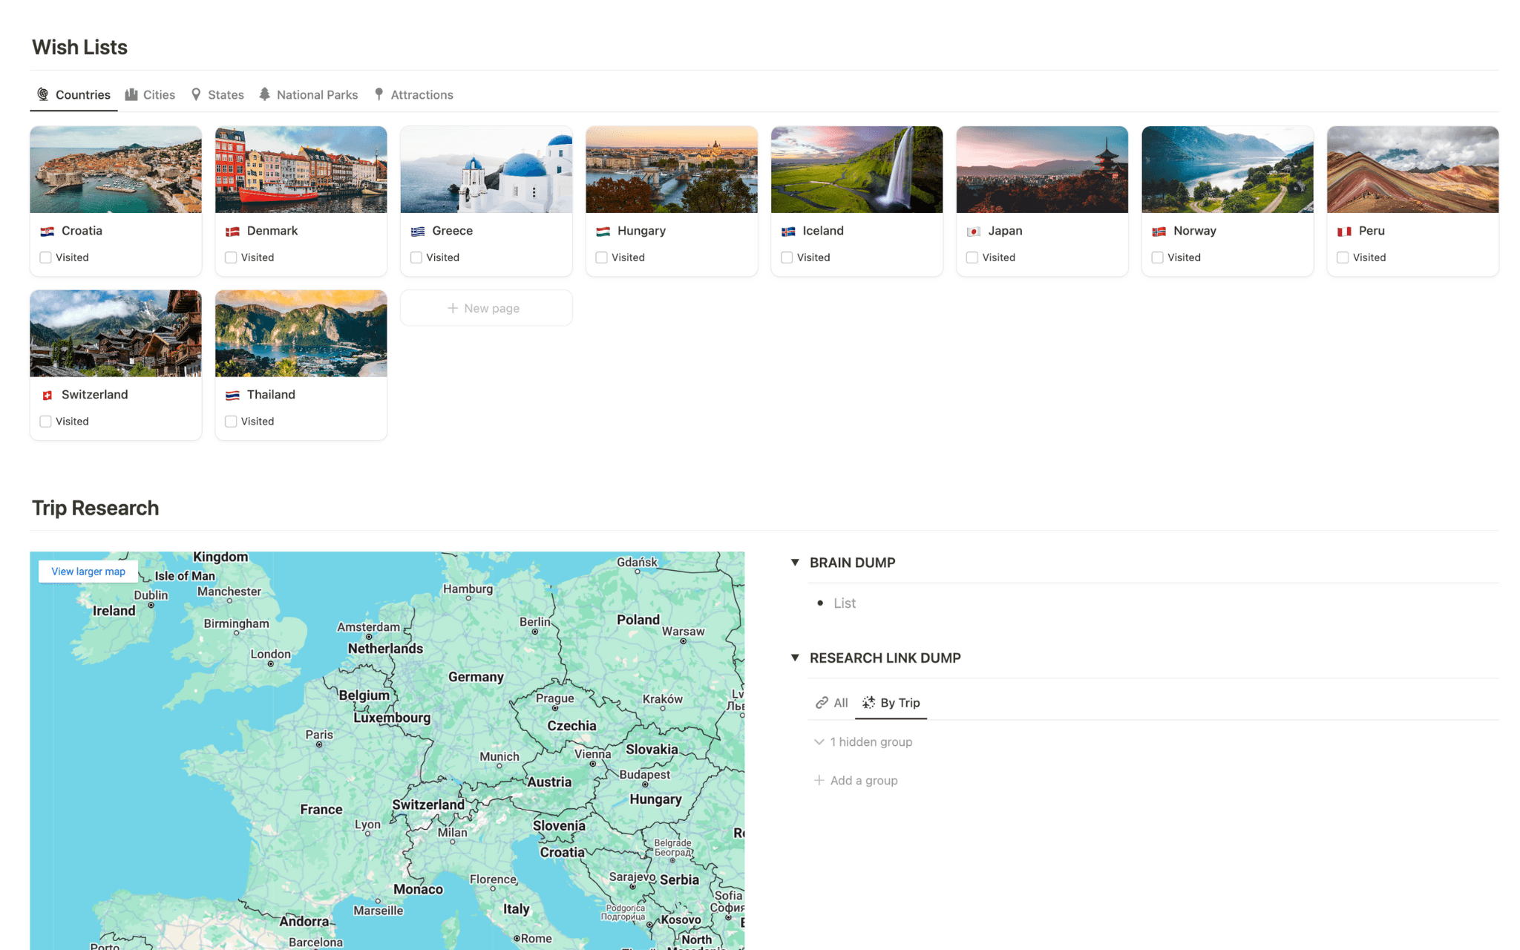Switch to the States tab

point(217,95)
